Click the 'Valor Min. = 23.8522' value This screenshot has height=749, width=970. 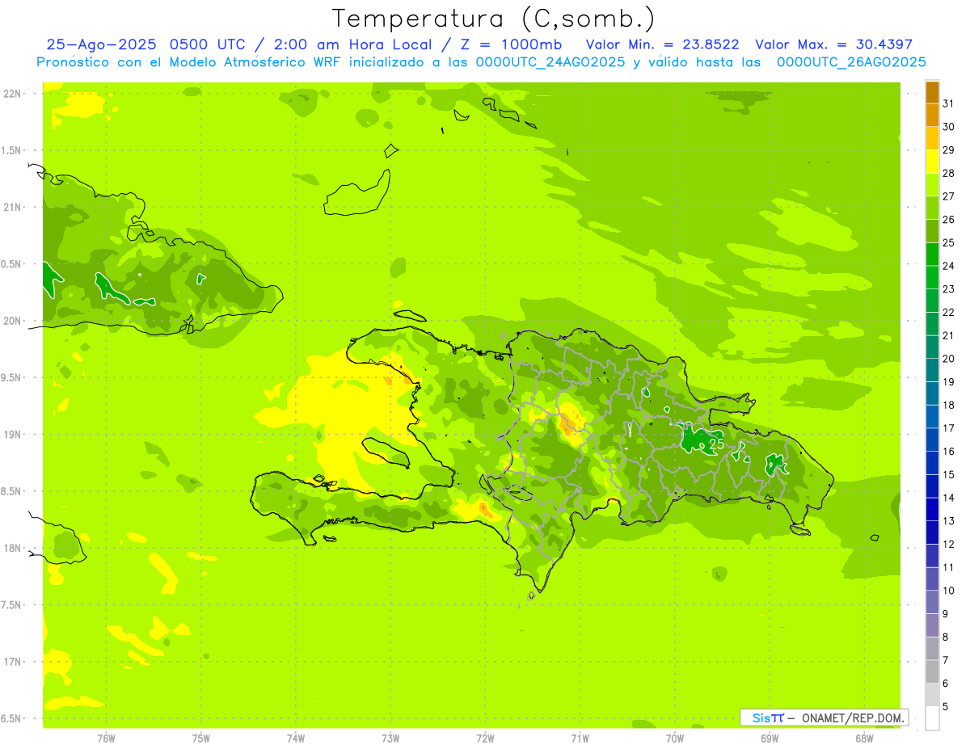662,44
